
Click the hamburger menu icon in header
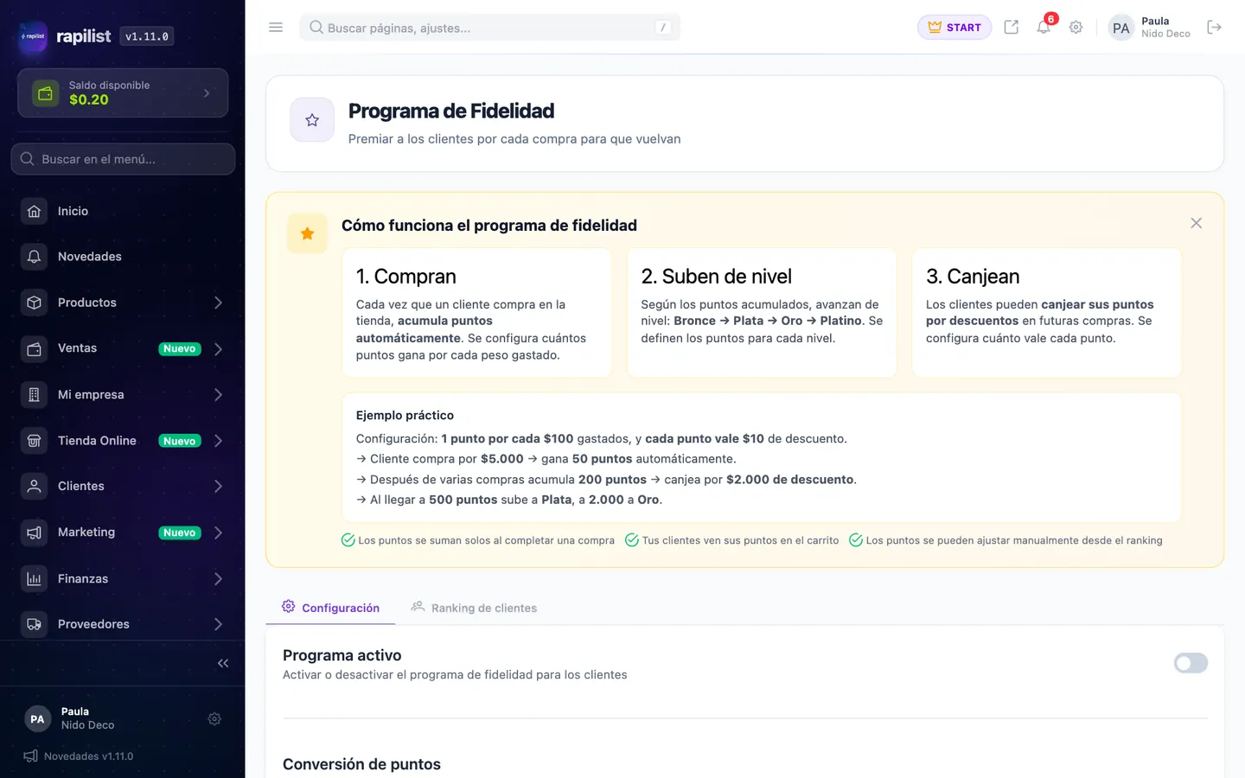click(276, 28)
